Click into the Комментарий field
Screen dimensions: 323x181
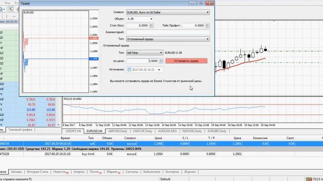click(168, 32)
